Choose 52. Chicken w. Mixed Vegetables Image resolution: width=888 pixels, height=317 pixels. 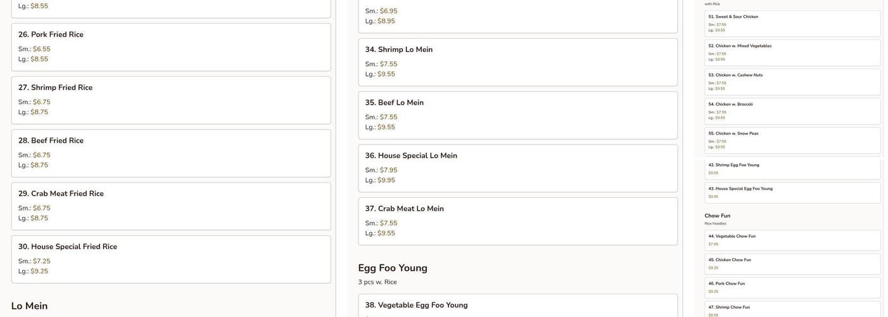click(792, 53)
